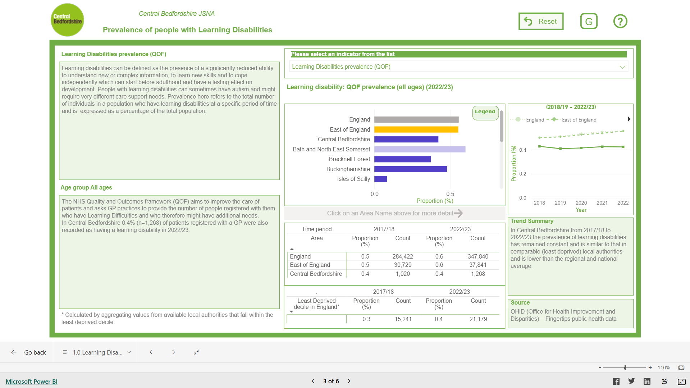Toggle the sort arrow on the Area column
The image size is (690, 388).
point(292,248)
